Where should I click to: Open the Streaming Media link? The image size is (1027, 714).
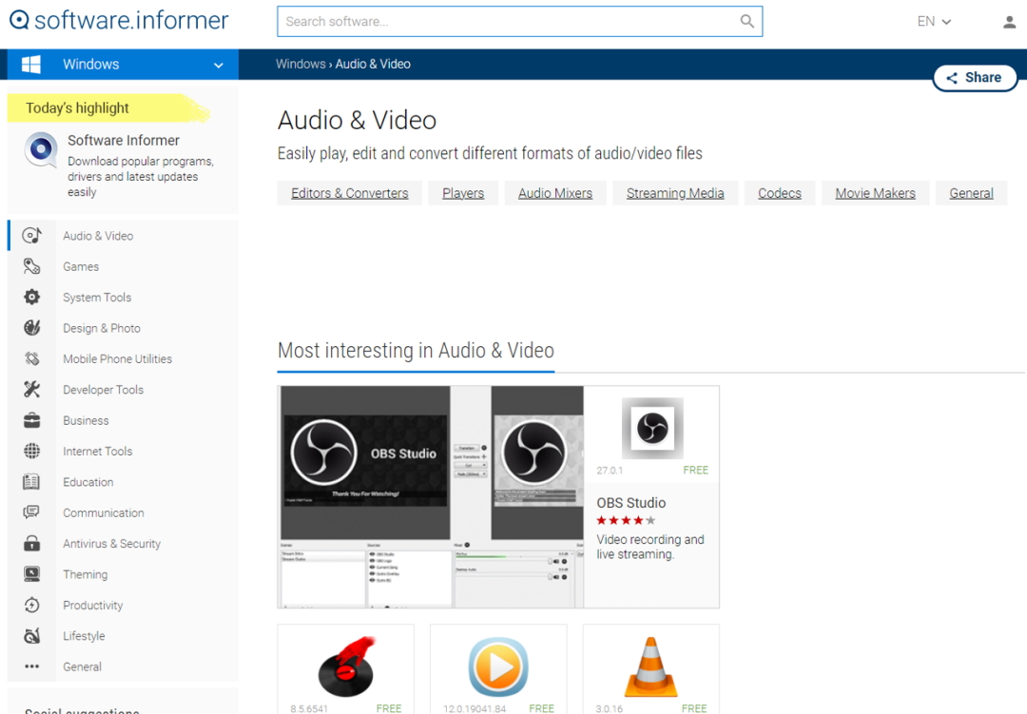675,192
